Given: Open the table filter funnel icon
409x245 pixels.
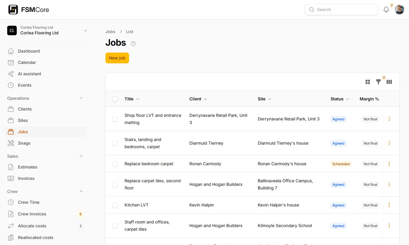Looking at the screenshot, I should point(378,82).
